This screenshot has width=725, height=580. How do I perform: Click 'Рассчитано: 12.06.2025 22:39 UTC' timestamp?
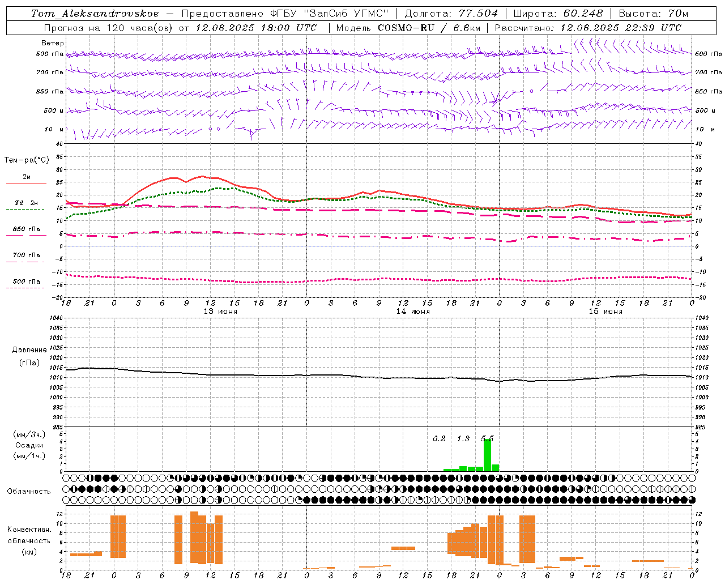[x=588, y=28]
